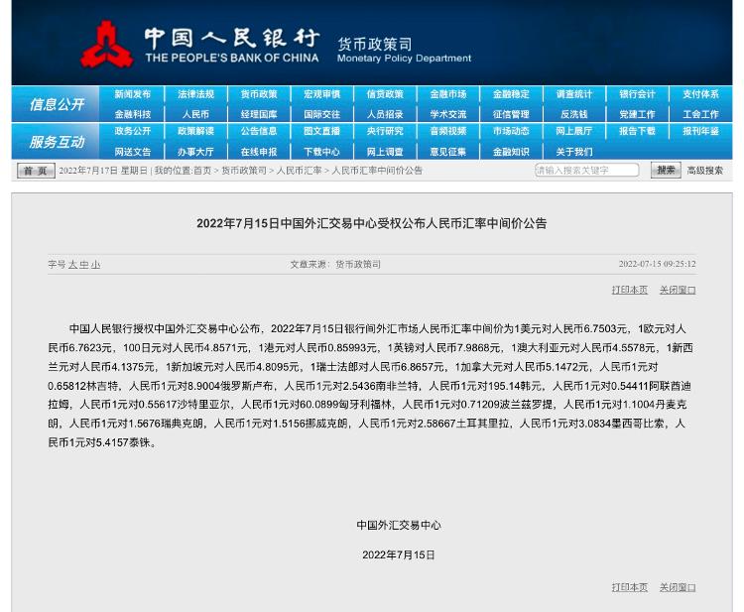This screenshot has width=744, height=612.
Task: Open the 学术交流 section
Action: [x=448, y=114]
